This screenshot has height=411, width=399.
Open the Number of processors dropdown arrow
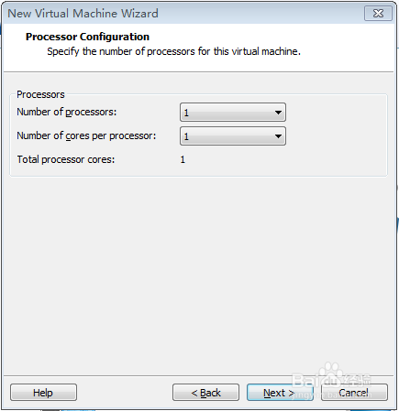pos(278,113)
